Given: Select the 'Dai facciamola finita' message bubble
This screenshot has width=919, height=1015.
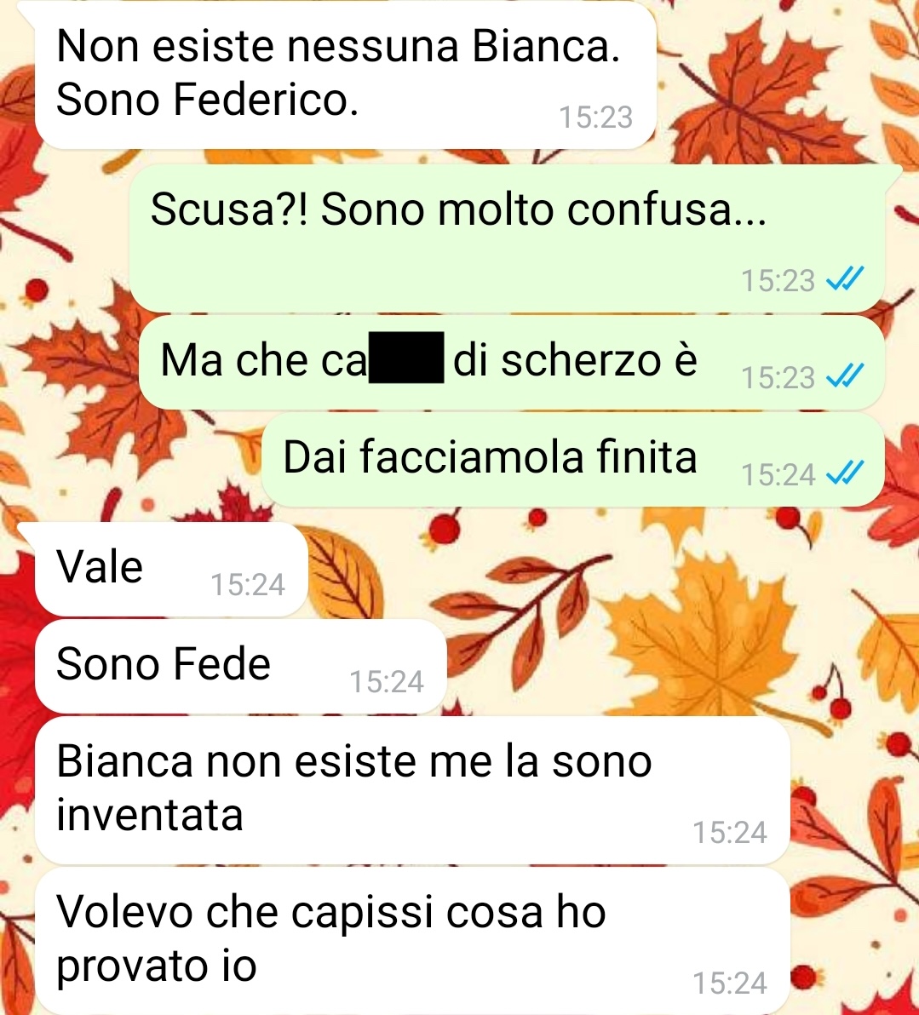Looking at the screenshot, I should (x=573, y=459).
